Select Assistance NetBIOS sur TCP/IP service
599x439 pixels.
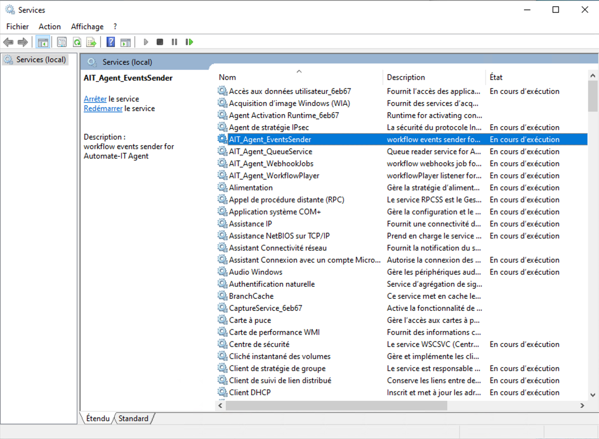click(279, 236)
